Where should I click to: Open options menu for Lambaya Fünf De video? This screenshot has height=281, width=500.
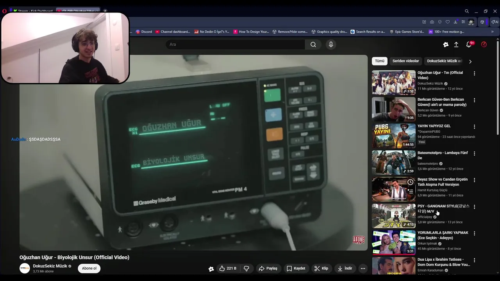click(475, 153)
